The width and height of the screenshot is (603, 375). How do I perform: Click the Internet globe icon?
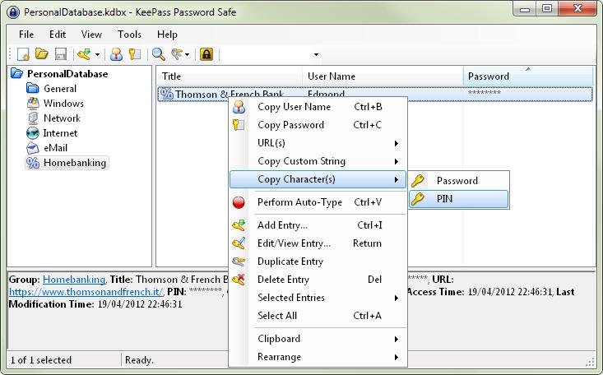point(33,133)
